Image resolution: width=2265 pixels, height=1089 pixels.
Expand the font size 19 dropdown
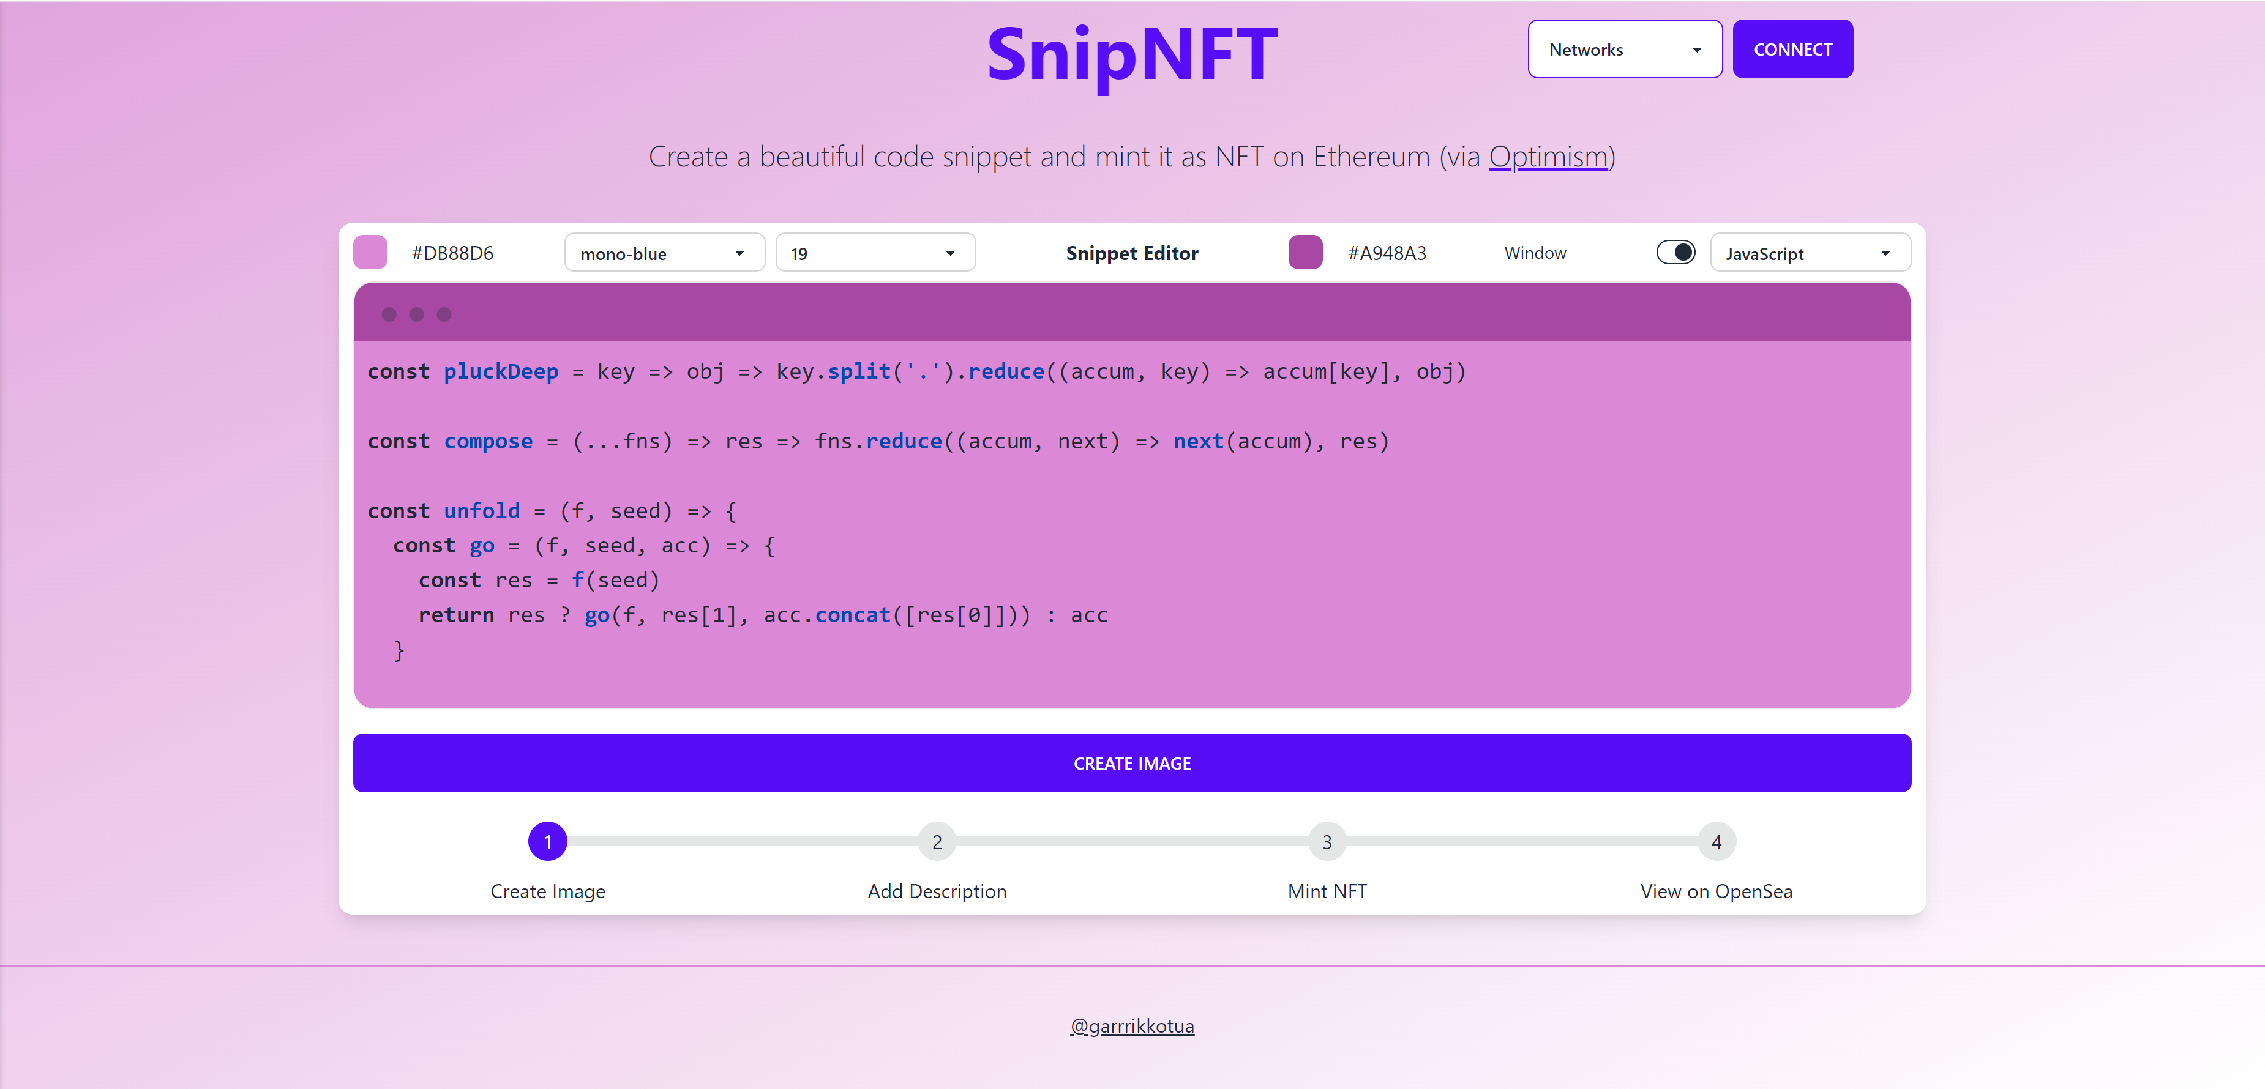click(x=875, y=253)
